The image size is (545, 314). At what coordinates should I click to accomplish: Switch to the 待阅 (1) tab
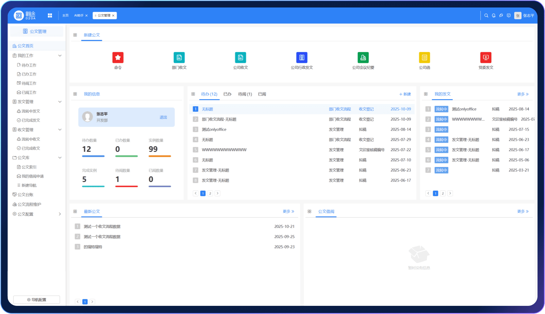245,94
